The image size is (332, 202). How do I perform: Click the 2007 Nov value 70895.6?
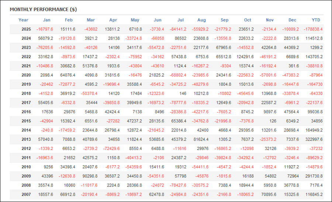(268, 194)
